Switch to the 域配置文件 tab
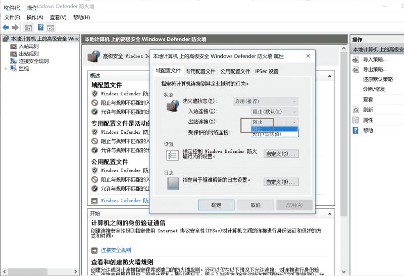 pyautogui.click(x=168, y=71)
